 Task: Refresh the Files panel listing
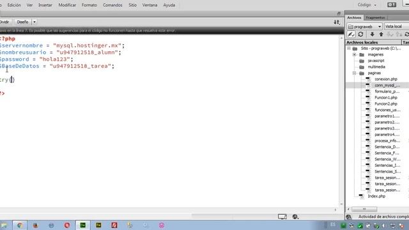(360, 34)
